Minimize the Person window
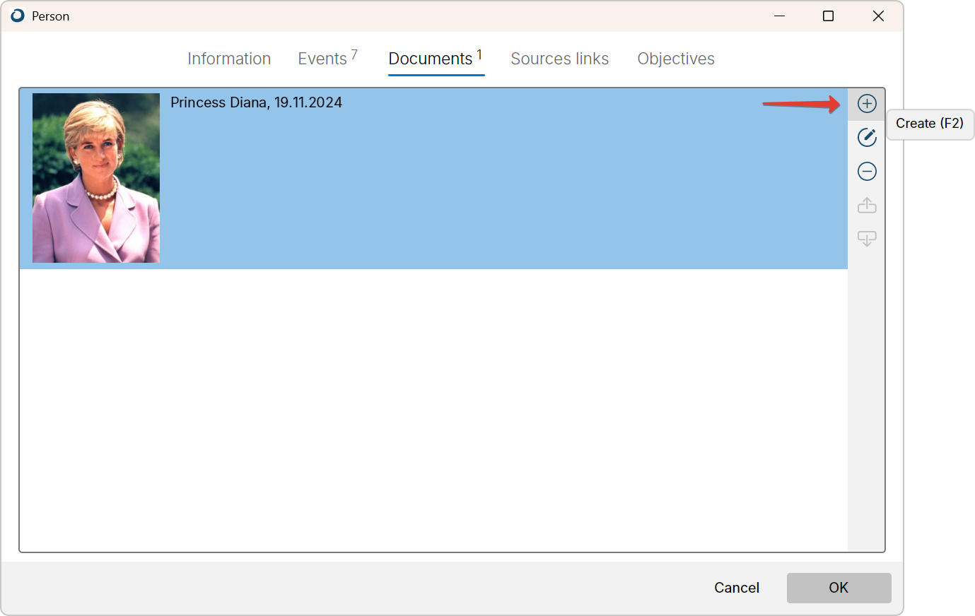The height and width of the screenshot is (616, 975). (779, 16)
